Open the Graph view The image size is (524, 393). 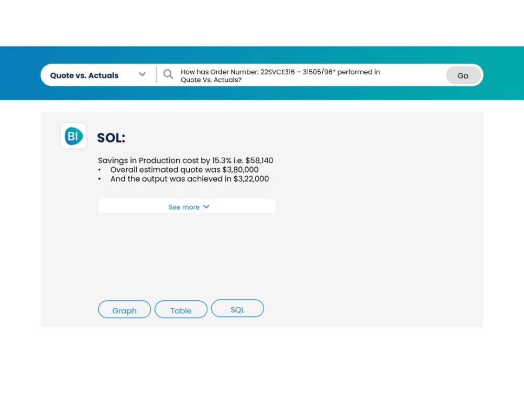pos(124,310)
